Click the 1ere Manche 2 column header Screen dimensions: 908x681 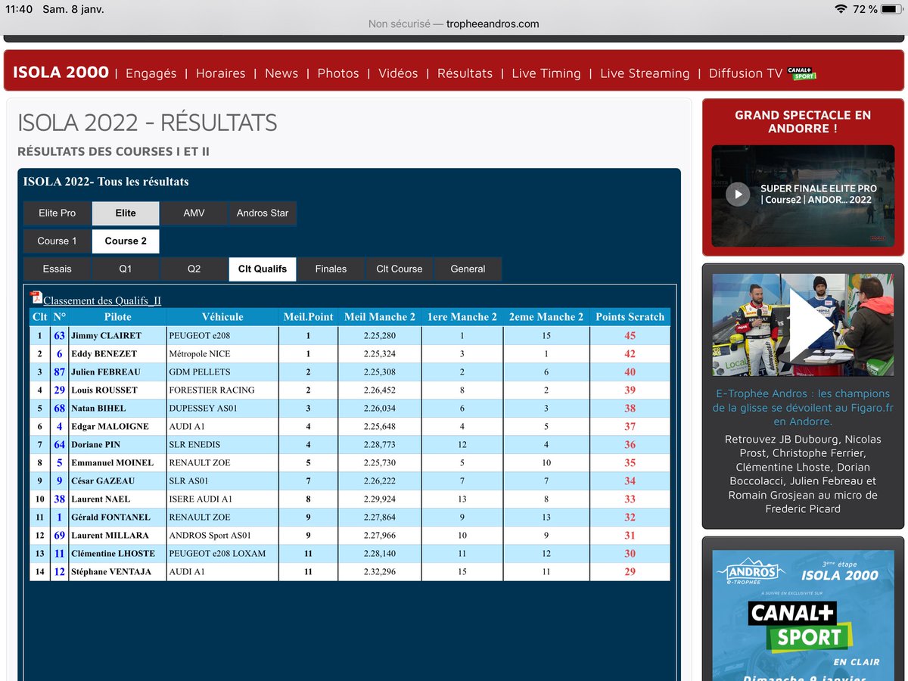[x=462, y=317]
